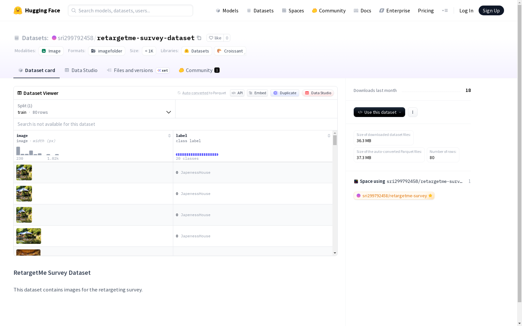522x326 pixels.
Task: Click the heart like button
Action: [x=215, y=38]
